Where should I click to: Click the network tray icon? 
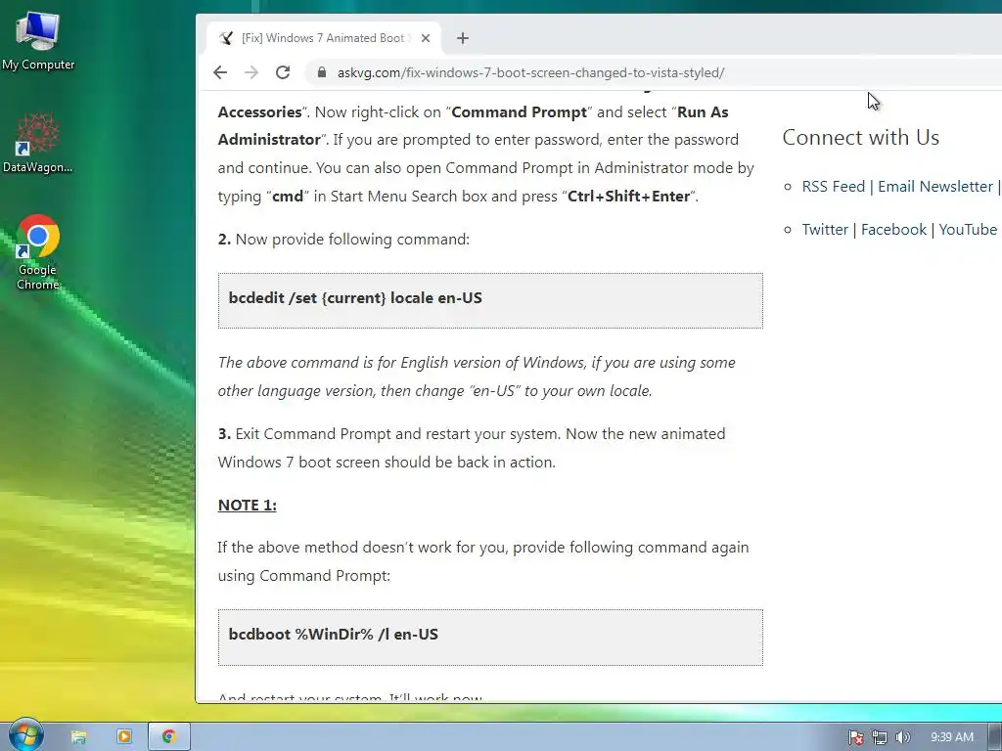(880, 737)
